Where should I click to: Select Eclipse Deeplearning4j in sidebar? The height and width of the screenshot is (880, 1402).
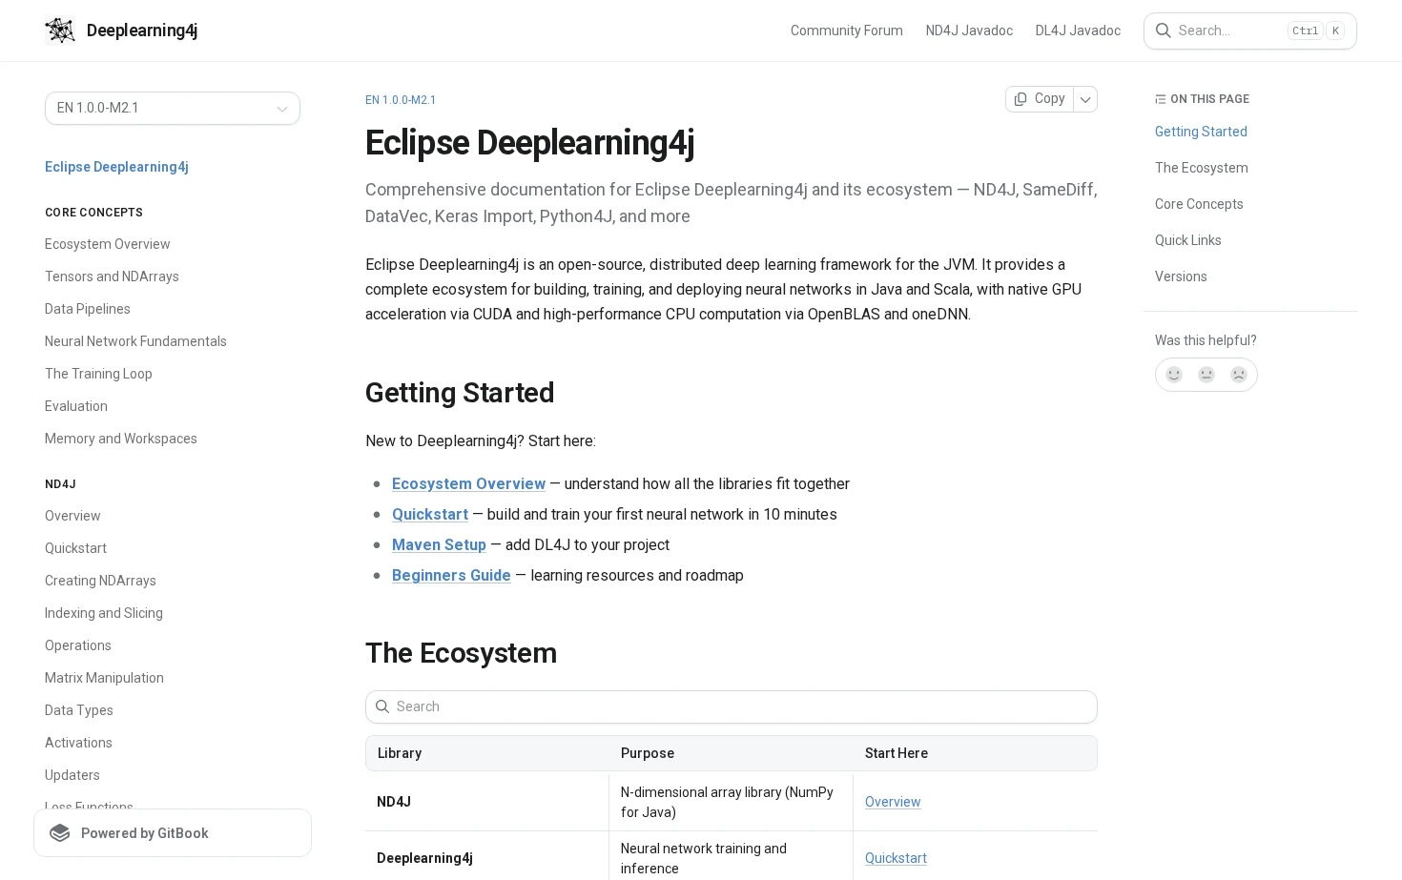tap(116, 167)
